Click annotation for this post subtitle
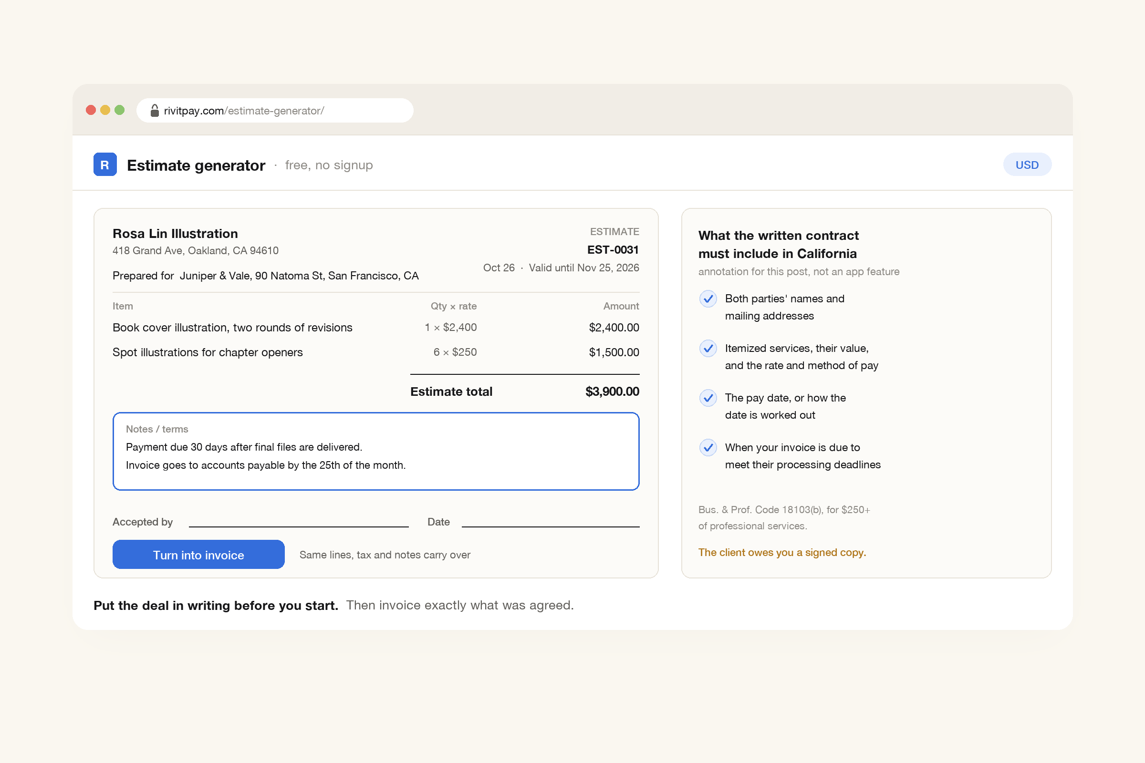This screenshot has width=1145, height=763. 798,271
